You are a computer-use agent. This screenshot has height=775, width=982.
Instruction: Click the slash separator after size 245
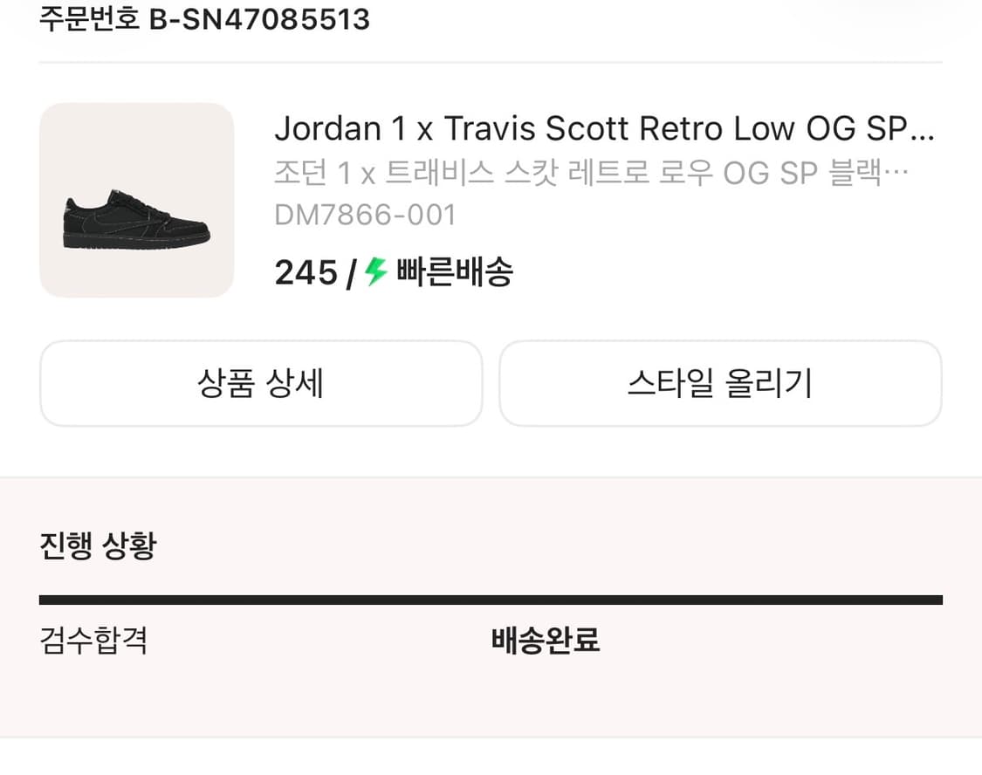(x=350, y=273)
